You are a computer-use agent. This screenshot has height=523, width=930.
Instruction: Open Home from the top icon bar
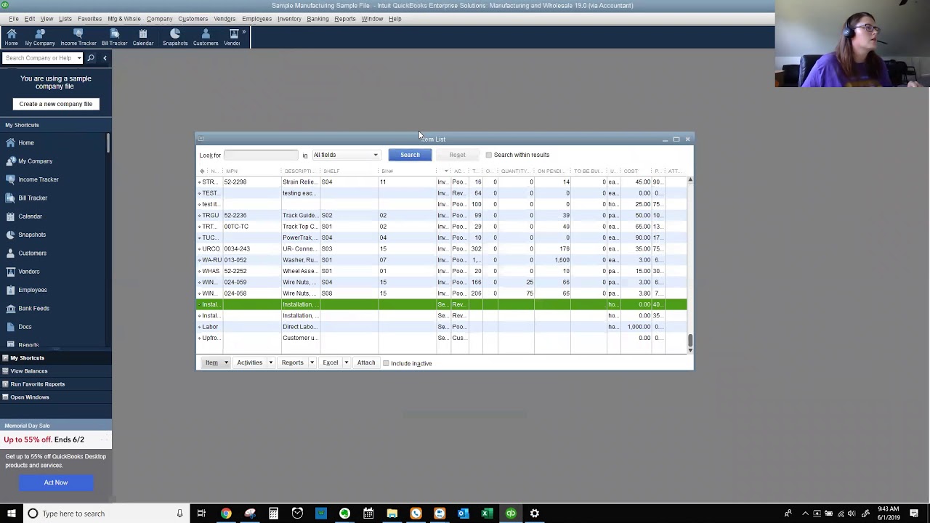pos(11,37)
